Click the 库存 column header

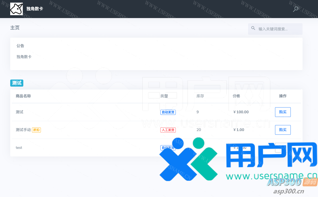coord(200,96)
